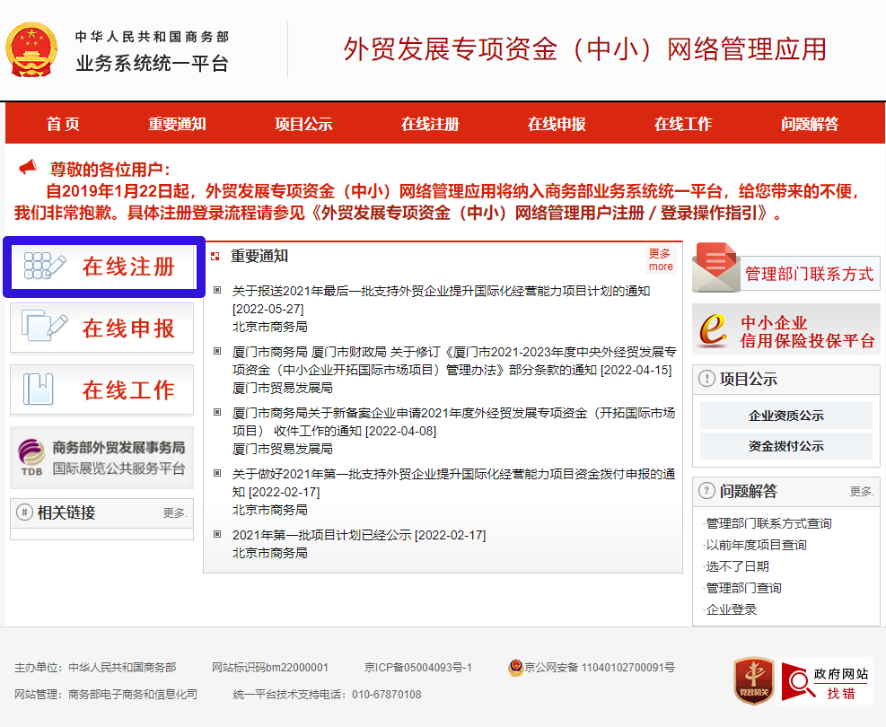Click the 京公网安备 11040102700091号 footer link
Viewport: 886px width, 727px height.
(x=599, y=668)
